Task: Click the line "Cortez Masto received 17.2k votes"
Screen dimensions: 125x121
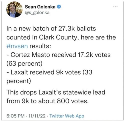Action: coord(60,55)
